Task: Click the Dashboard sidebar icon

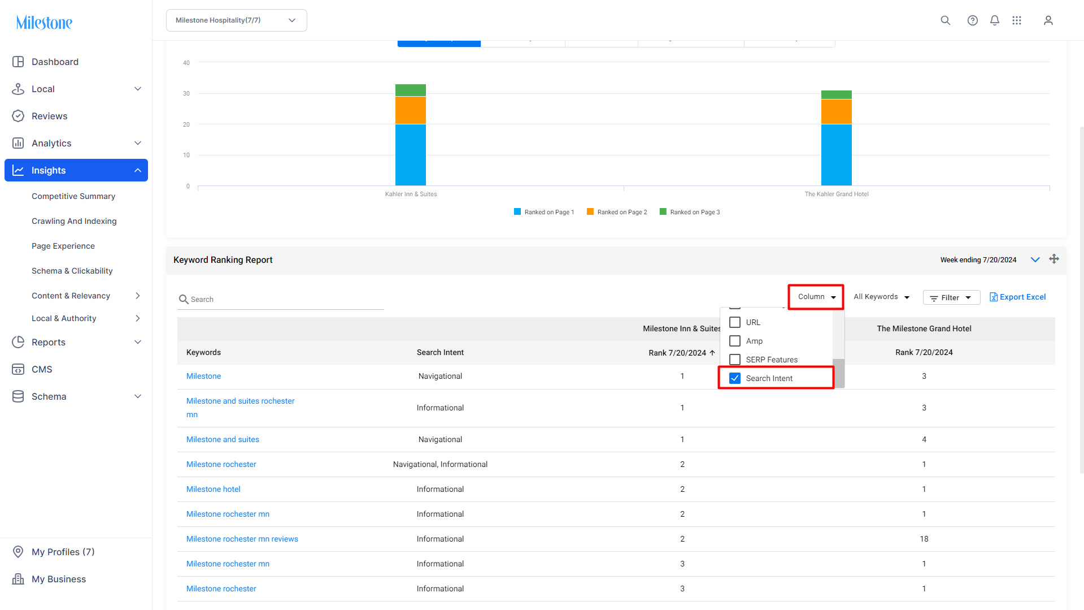Action: pos(18,62)
